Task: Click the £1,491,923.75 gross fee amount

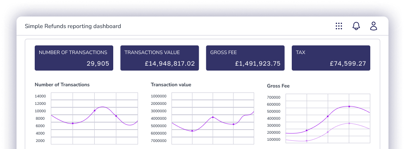Action: pos(258,64)
